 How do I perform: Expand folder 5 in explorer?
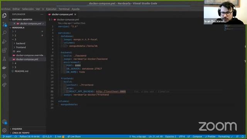coord(15,67)
